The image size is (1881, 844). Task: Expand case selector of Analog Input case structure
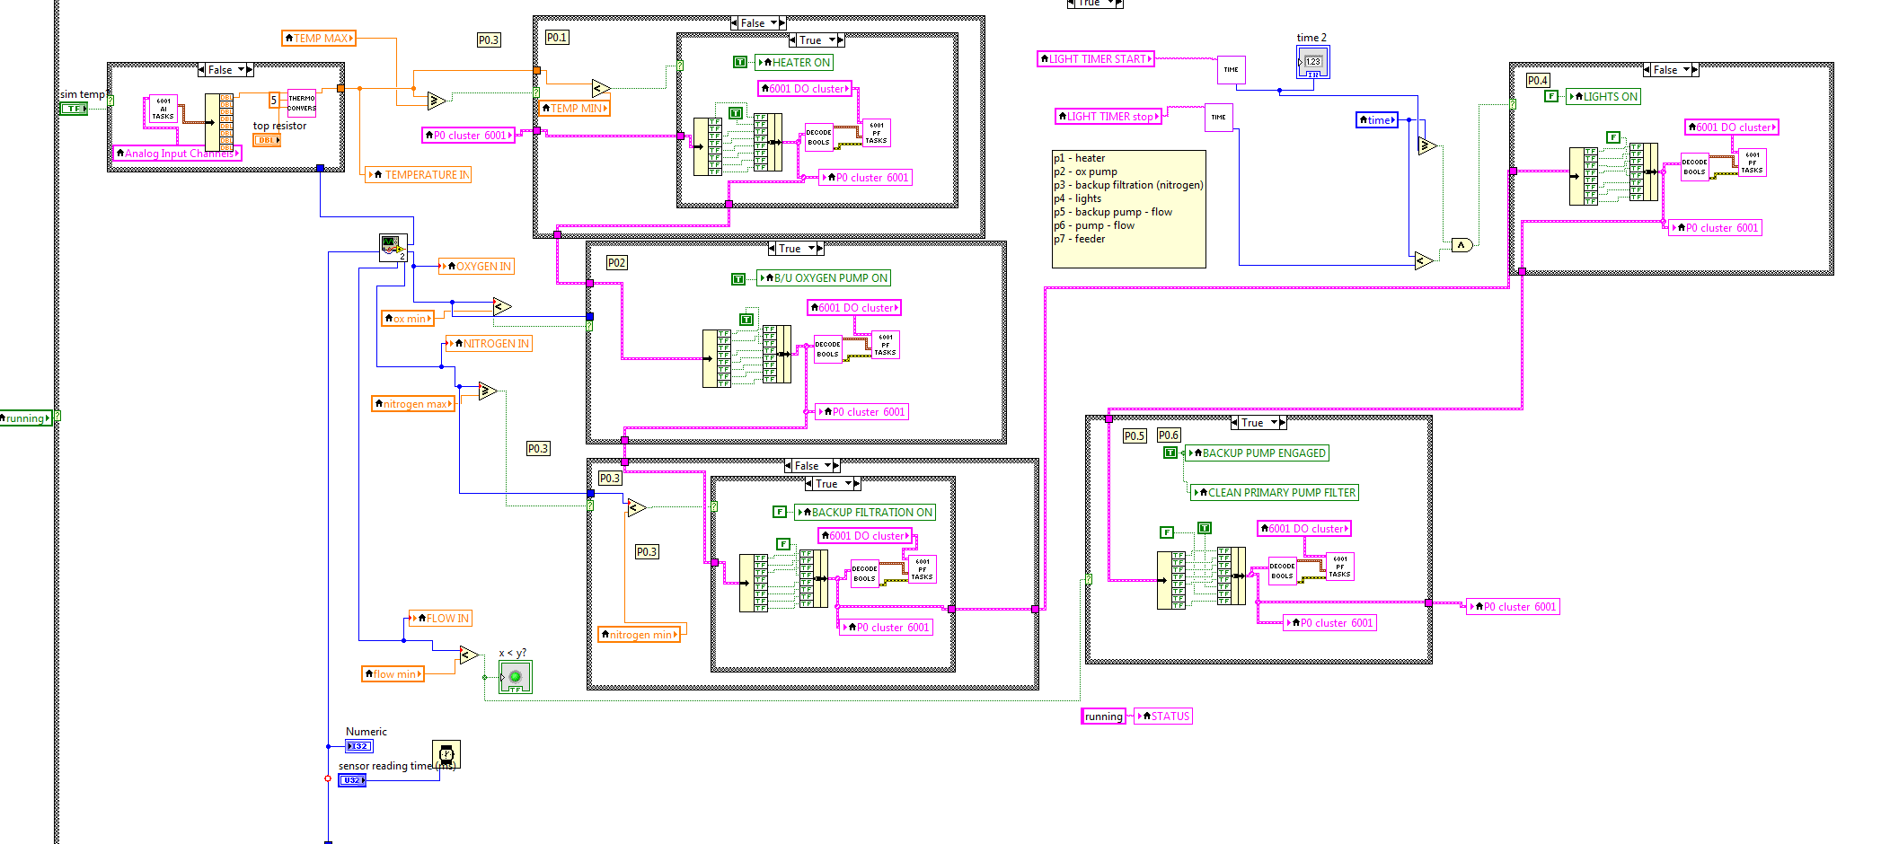(241, 70)
